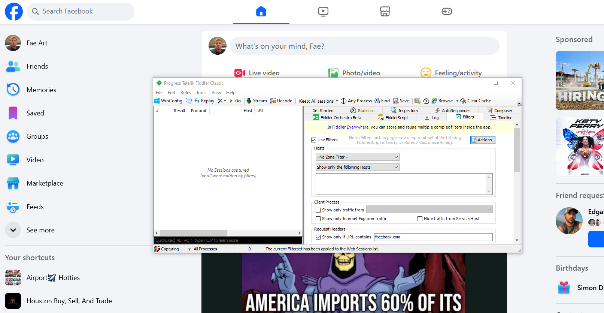The height and width of the screenshot is (313, 604).
Task: Click the Facebook logo
Action: pyautogui.click(x=14, y=12)
